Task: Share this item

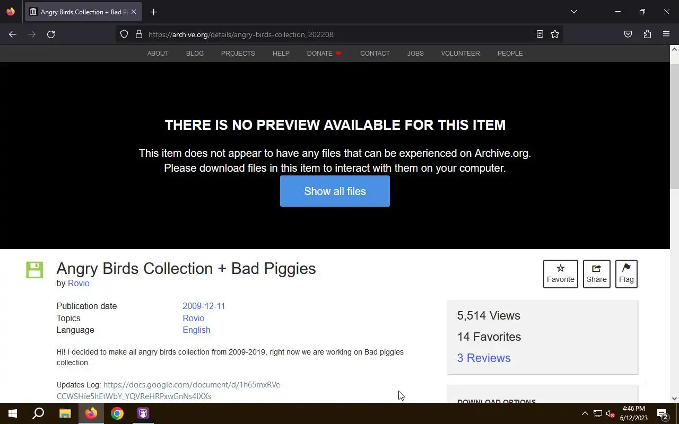Action: coord(596,274)
